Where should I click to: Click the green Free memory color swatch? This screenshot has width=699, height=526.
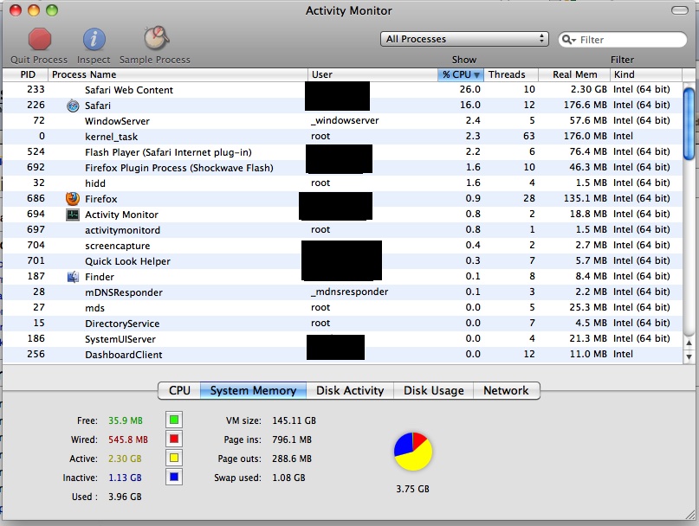174,420
